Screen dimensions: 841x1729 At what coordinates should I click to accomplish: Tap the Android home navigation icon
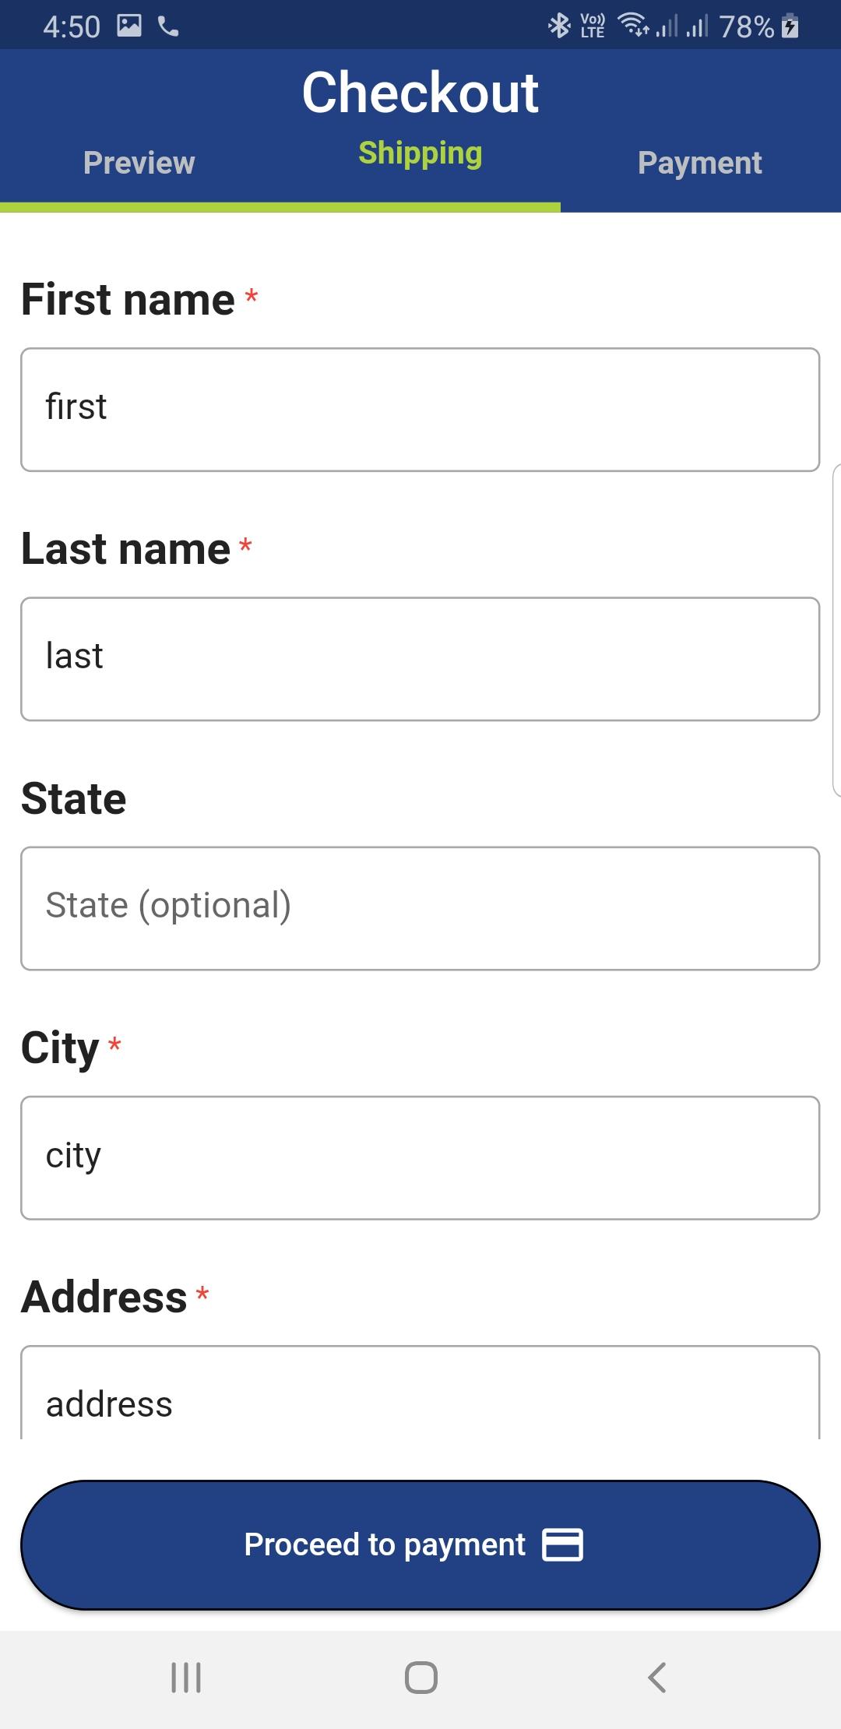pos(420,1677)
